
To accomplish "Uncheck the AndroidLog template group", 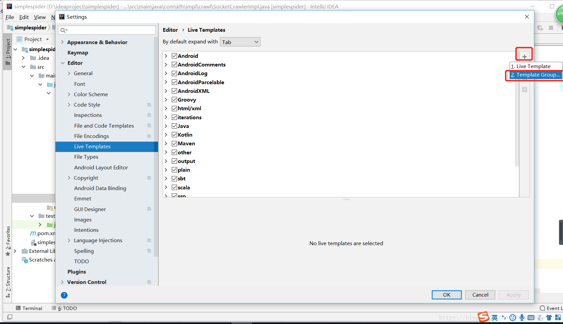I will pos(174,73).
